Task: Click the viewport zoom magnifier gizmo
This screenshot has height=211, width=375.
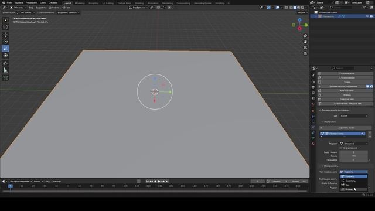Action: pos(305,36)
